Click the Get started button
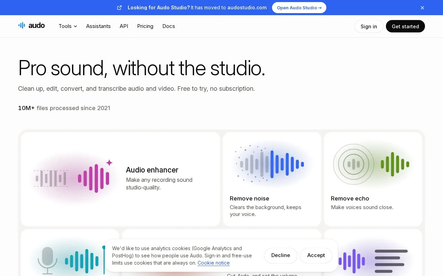Viewport: 443px width, 276px height. pos(405,26)
